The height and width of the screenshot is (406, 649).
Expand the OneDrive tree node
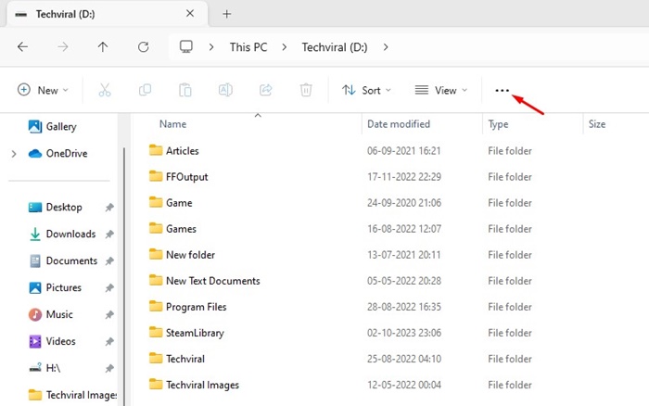[x=14, y=154]
